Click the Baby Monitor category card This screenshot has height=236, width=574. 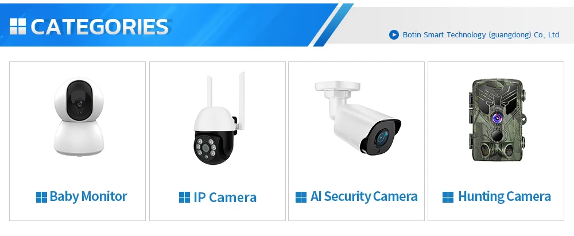77,141
